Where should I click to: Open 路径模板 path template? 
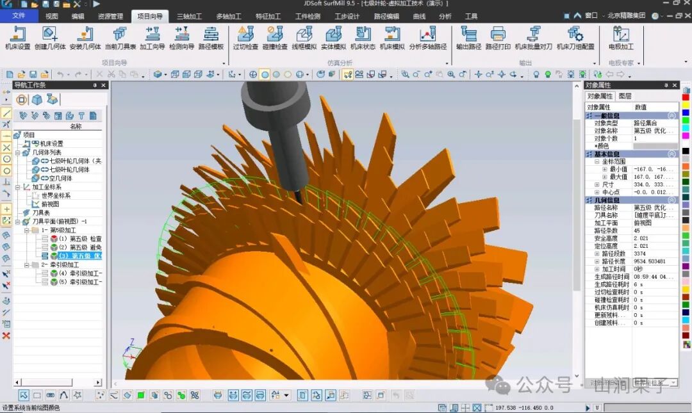click(211, 38)
